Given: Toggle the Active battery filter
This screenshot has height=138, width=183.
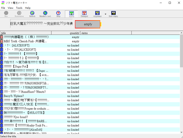Looking at the screenshot, I should [x=71, y=14].
